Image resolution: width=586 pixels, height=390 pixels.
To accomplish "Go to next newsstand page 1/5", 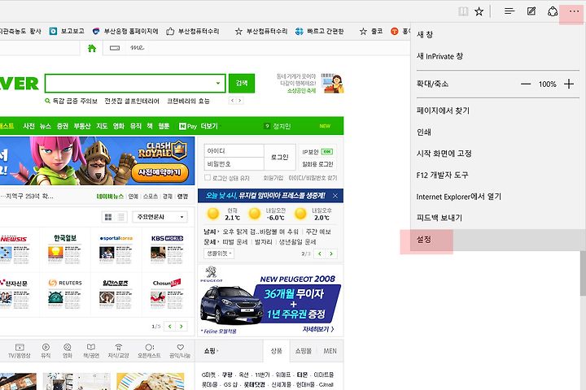I will point(181,326).
